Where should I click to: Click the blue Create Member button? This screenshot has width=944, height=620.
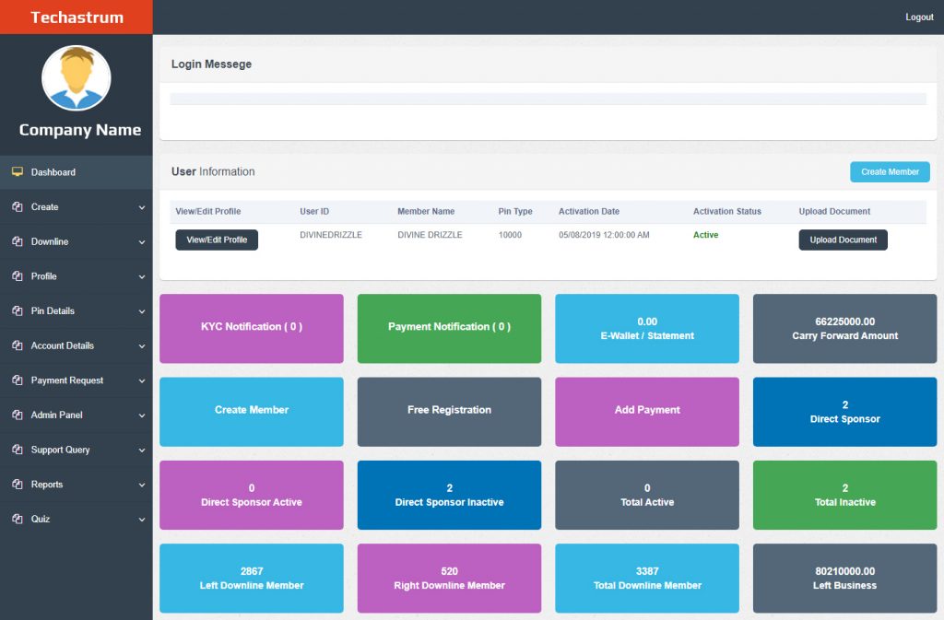[890, 172]
